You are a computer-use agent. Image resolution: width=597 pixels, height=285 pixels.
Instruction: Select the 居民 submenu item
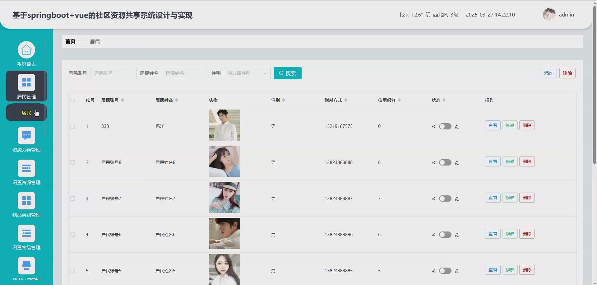point(26,113)
